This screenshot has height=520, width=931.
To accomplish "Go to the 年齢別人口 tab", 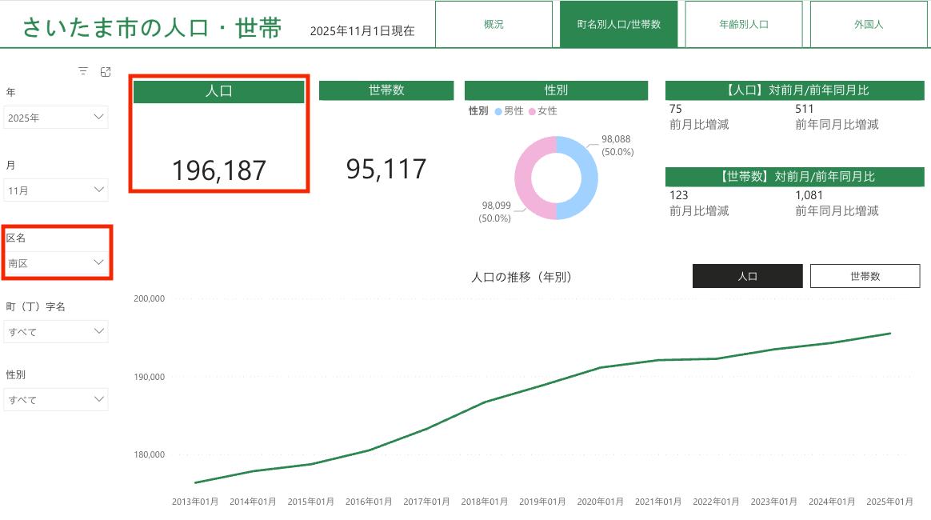I will [743, 24].
